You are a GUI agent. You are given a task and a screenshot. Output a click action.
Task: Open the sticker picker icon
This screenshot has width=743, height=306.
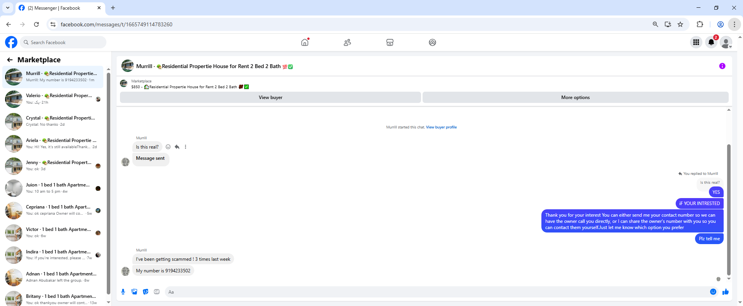(146, 292)
